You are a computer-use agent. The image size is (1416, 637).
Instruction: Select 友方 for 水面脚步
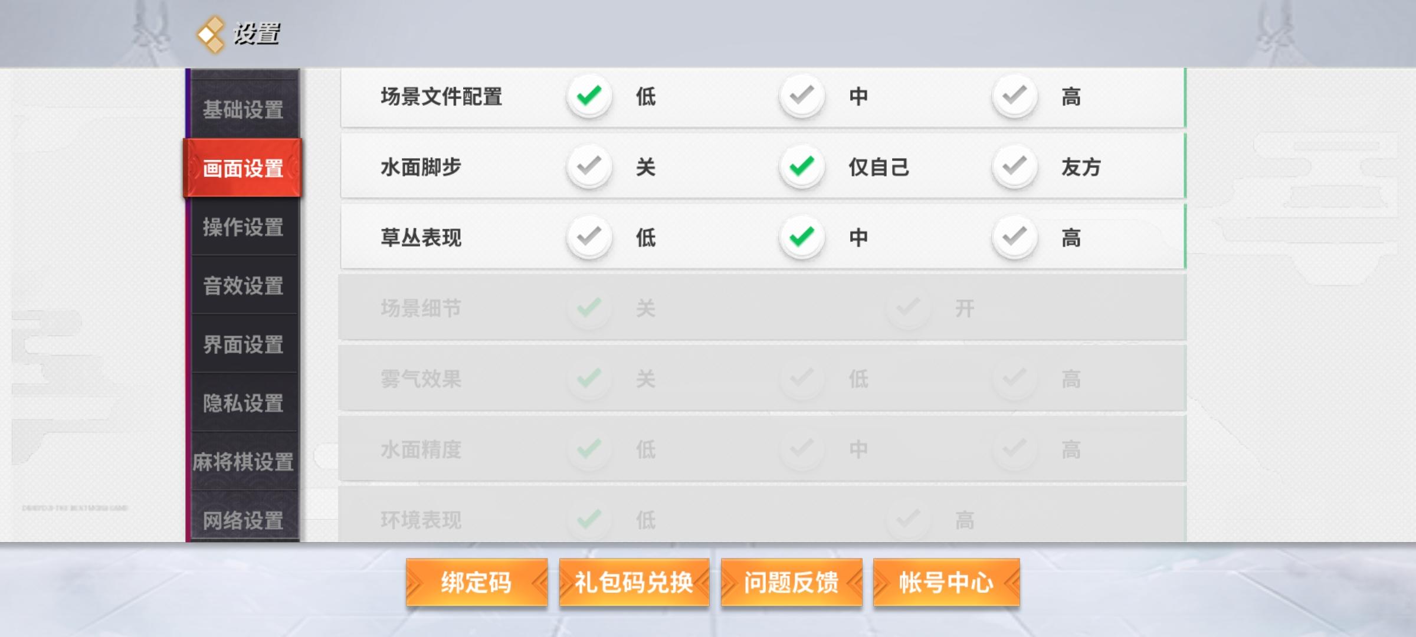tap(1015, 167)
